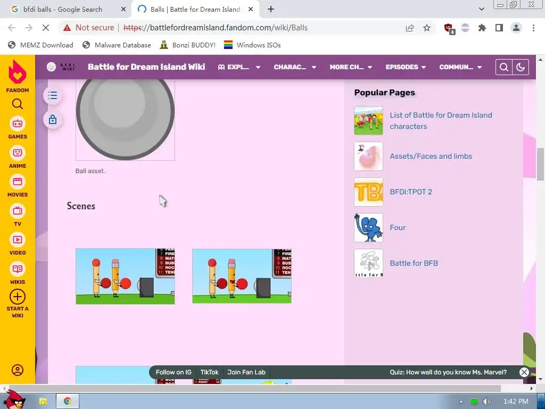Screen dimensions: 545x409
Task: Share this page icon in address bar
Action: click(x=410, y=28)
